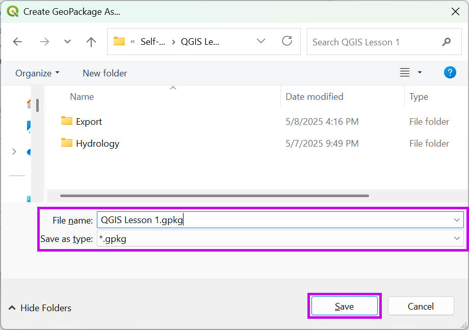Click the search magnifier icon
Viewport: 469px width, 330px height.
[447, 42]
